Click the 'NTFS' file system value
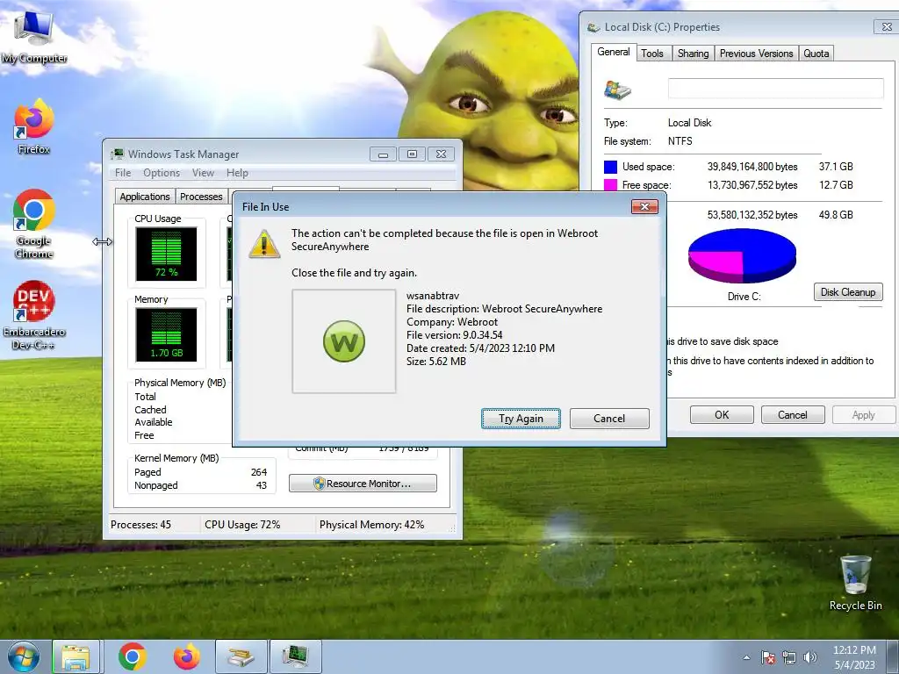This screenshot has width=899, height=674. [680, 141]
